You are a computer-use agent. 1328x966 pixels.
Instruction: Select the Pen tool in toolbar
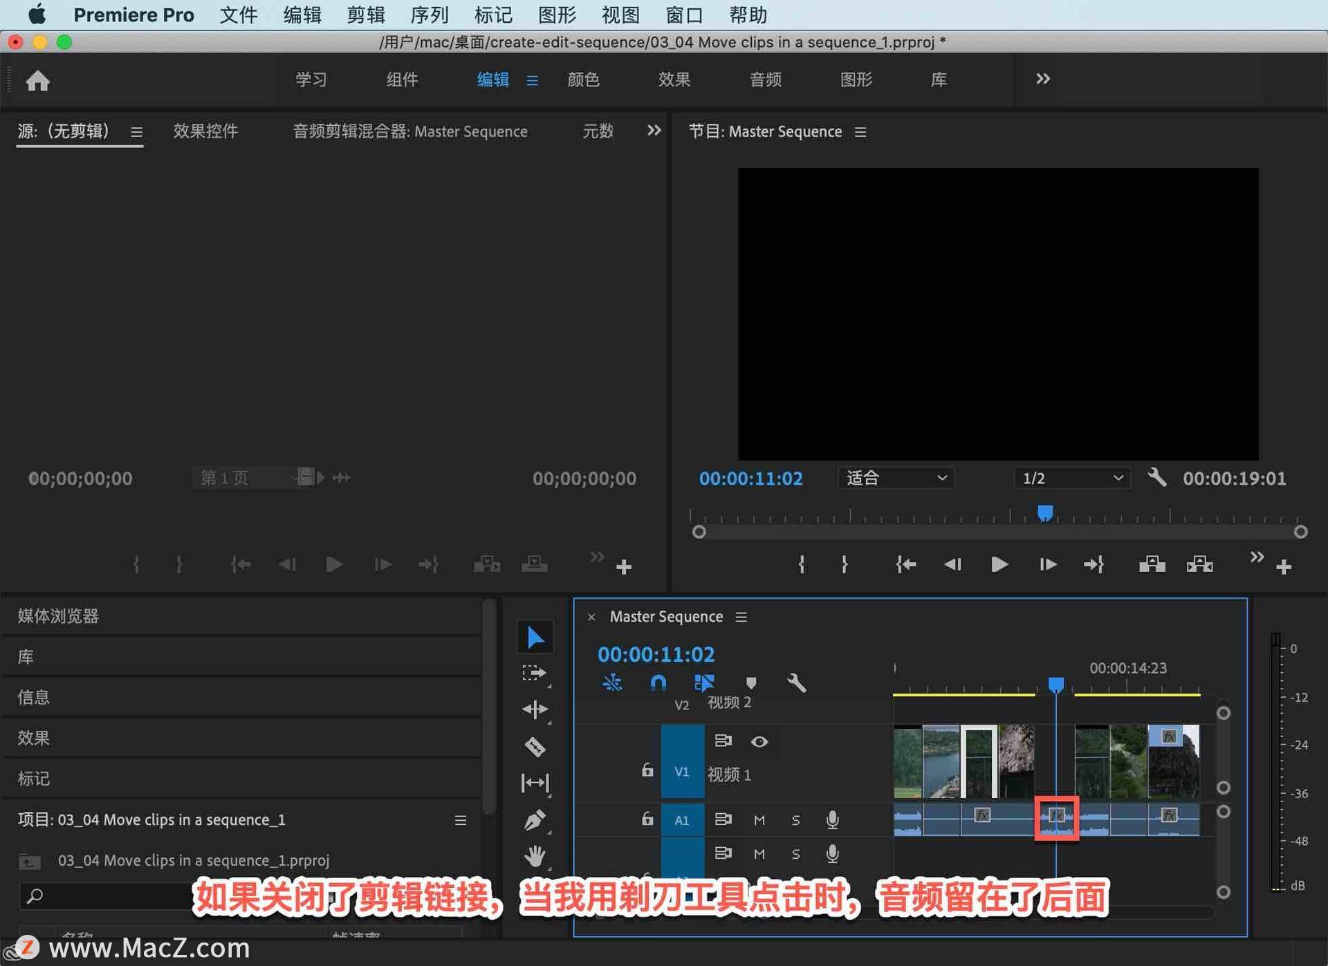coord(535,819)
